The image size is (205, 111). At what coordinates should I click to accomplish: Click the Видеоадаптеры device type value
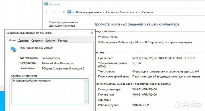click(51, 58)
